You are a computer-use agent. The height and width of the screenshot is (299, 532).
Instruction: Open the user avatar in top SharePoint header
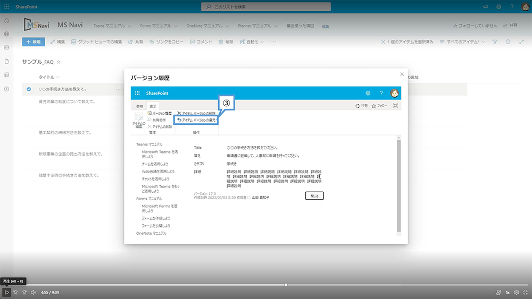point(525,7)
